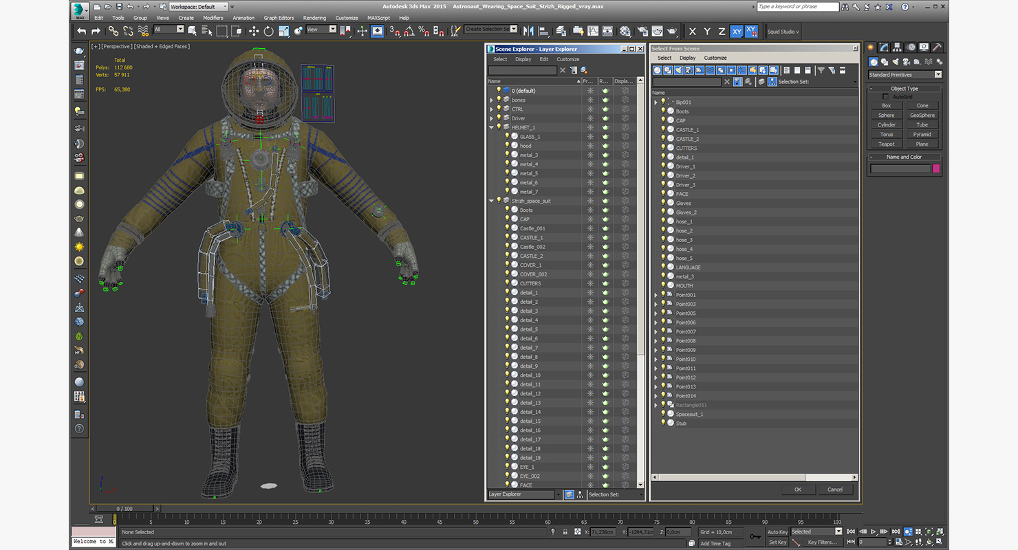Open the Workspace: Default dropdown
1018x550 pixels.
[199, 6]
